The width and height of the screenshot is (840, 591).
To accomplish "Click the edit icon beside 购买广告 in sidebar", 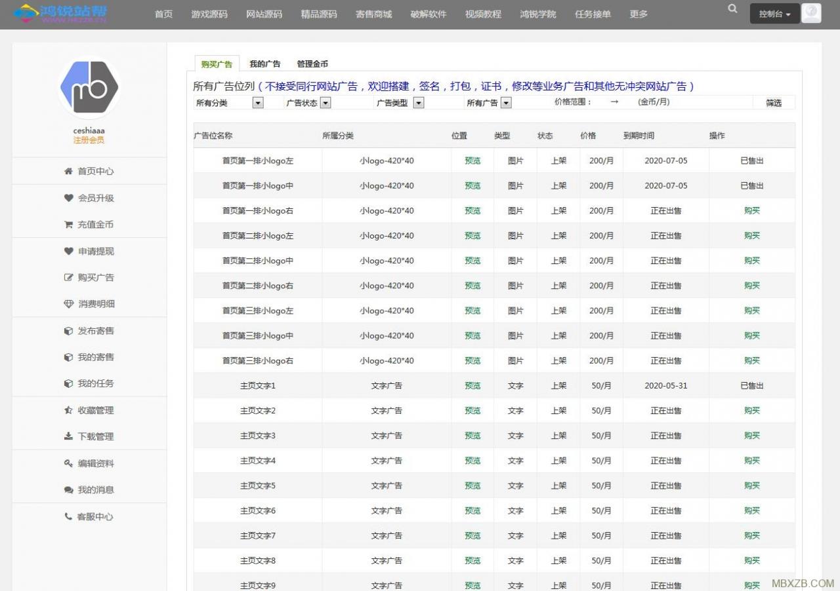I will 68,277.
